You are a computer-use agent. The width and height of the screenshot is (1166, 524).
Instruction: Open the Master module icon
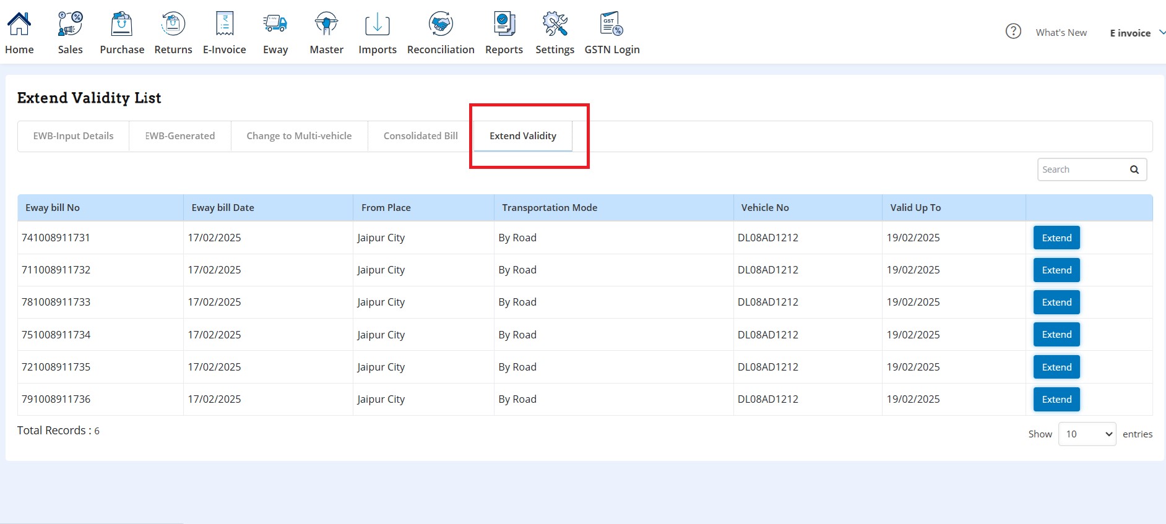(x=326, y=24)
